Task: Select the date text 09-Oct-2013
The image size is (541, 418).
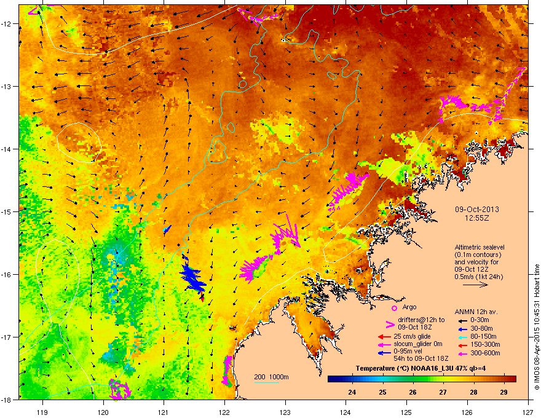Action: (x=477, y=210)
